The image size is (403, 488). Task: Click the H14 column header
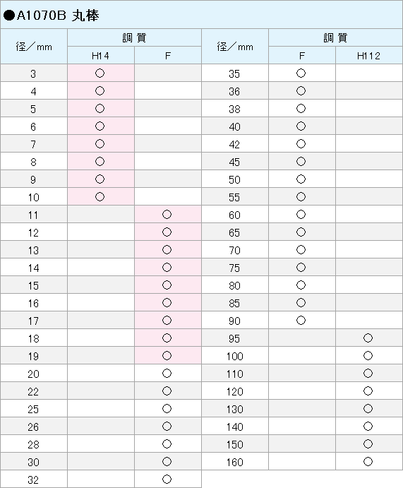point(101,56)
